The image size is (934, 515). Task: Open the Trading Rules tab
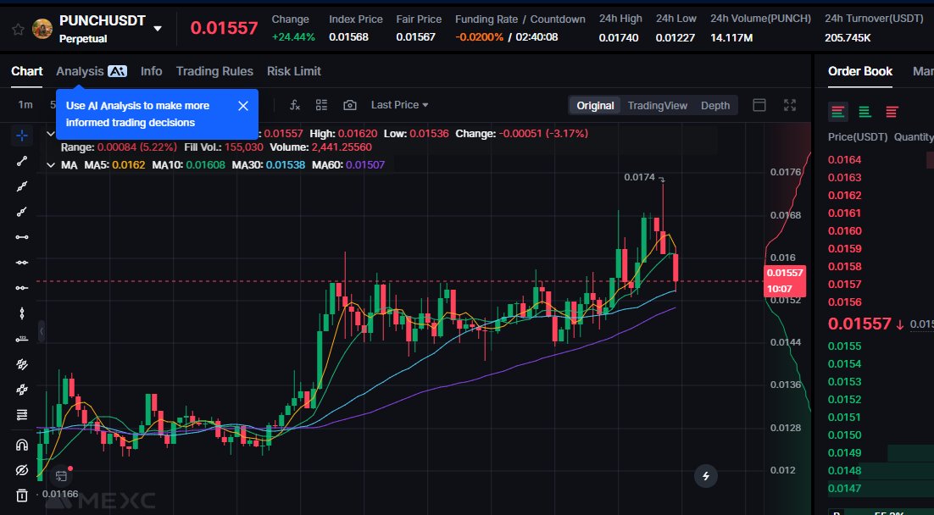[x=214, y=71]
